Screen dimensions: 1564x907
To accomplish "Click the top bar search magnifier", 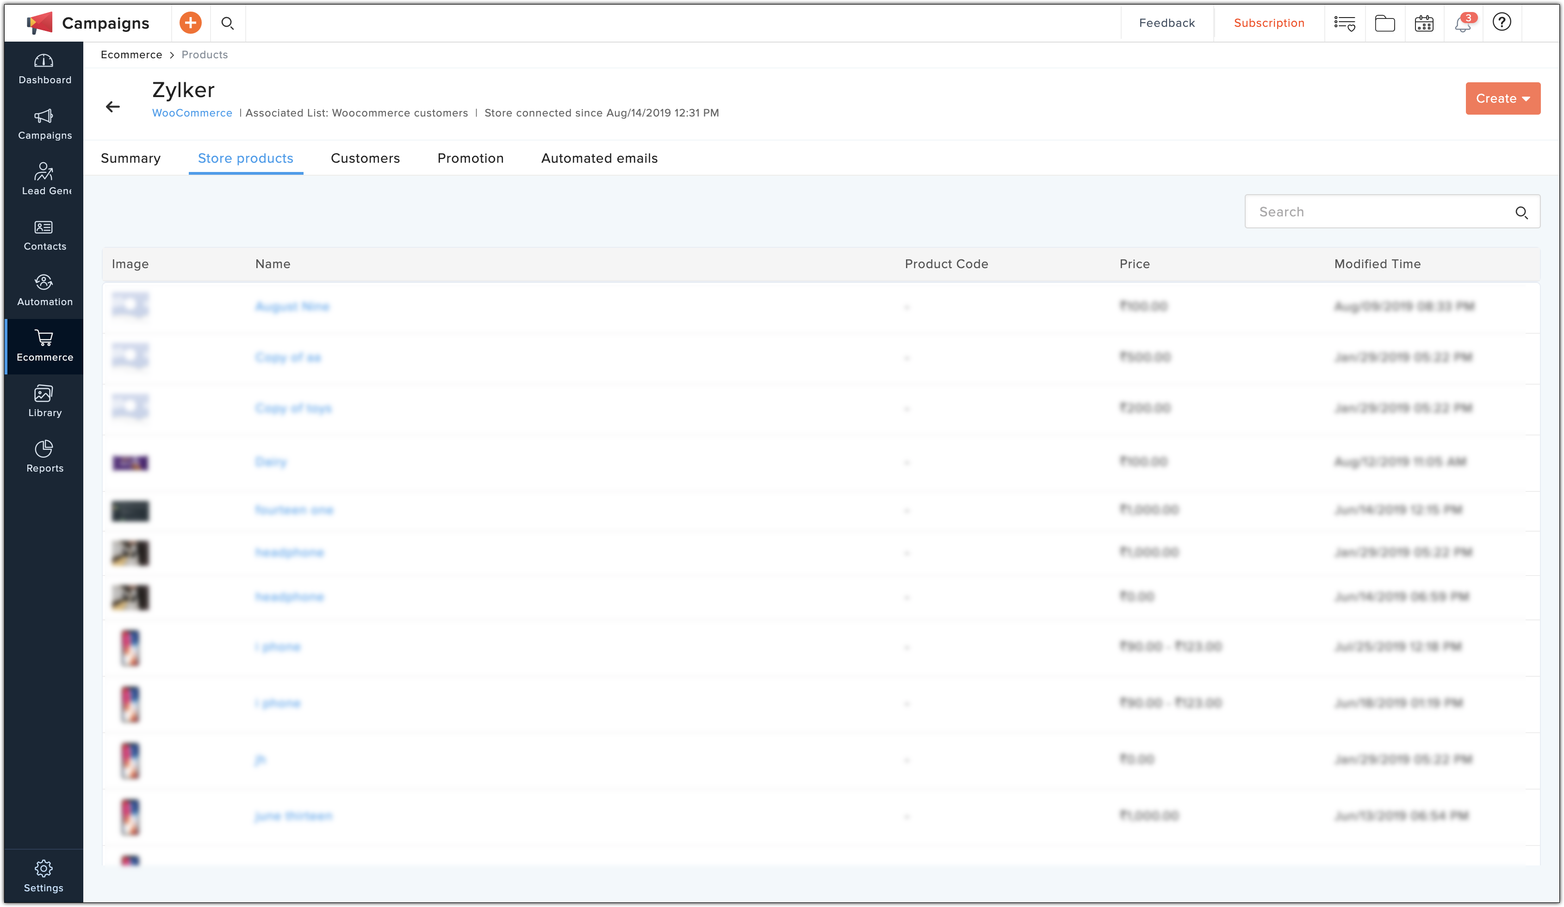I will click(227, 23).
